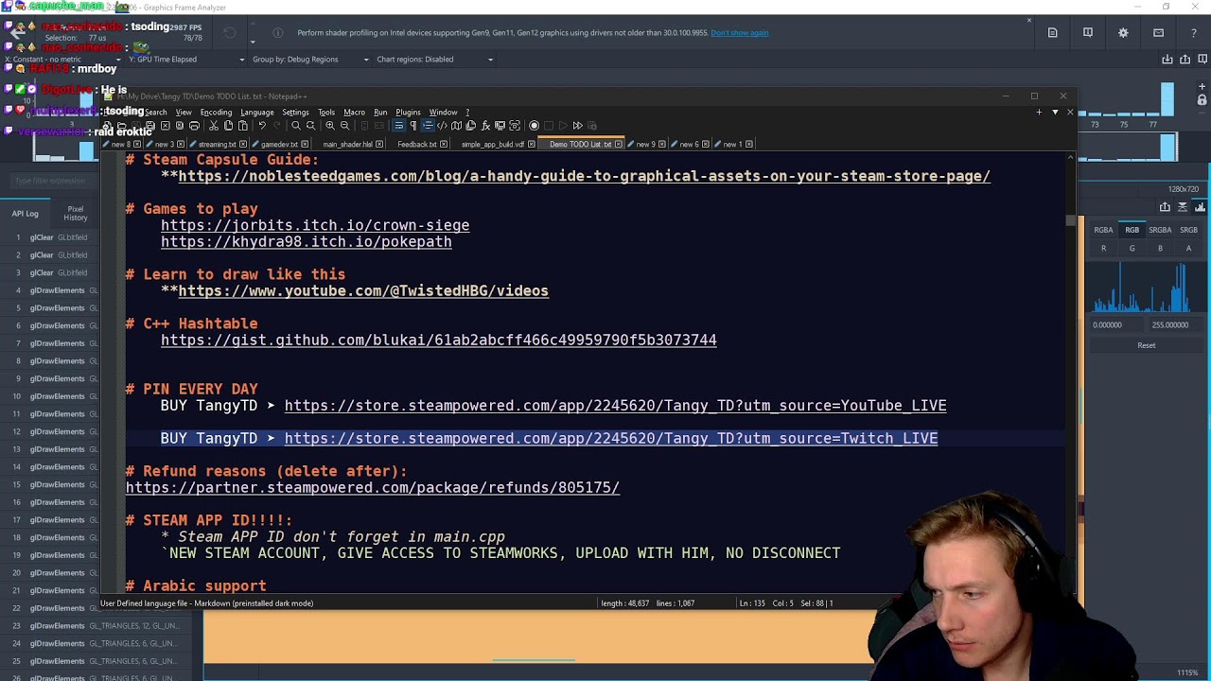Image resolution: width=1211 pixels, height=681 pixels.
Task: Start macro recording with the record button
Action: (535, 126)
